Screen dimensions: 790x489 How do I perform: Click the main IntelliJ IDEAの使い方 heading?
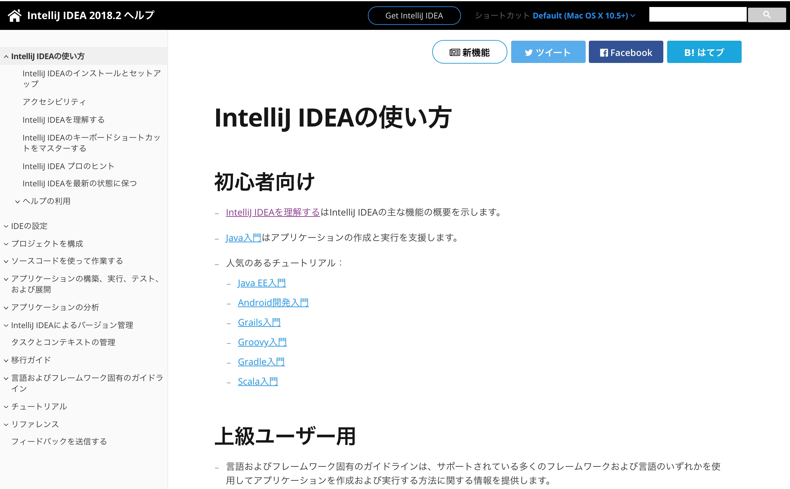tap(333, 117)
